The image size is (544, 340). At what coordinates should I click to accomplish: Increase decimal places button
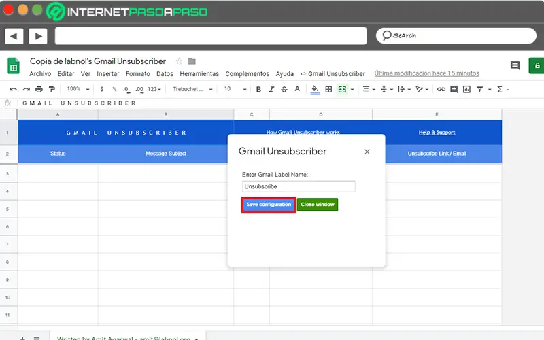click(x=139, y=90)
